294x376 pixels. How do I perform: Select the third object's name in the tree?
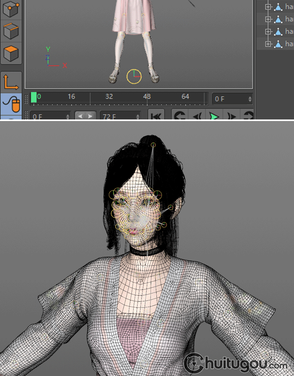tap(289, 31)
